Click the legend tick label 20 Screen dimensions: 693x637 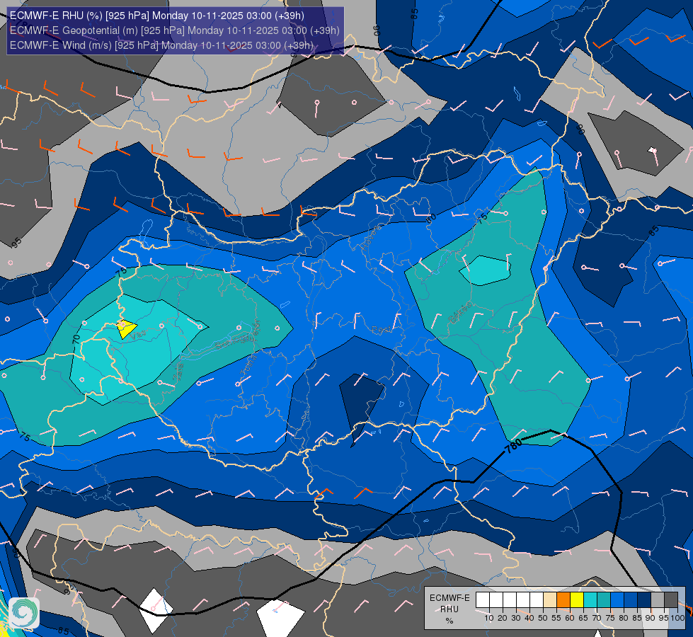(503, 618)
